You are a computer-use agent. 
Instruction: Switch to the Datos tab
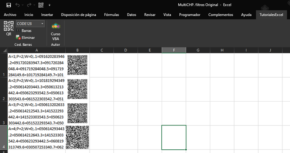point(132,15)
